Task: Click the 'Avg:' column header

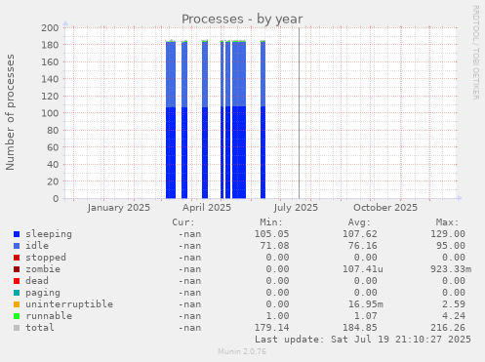Action: coord(359,222)
